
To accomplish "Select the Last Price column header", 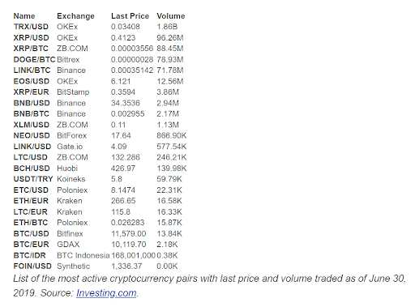I will click(x=130, y=16).
